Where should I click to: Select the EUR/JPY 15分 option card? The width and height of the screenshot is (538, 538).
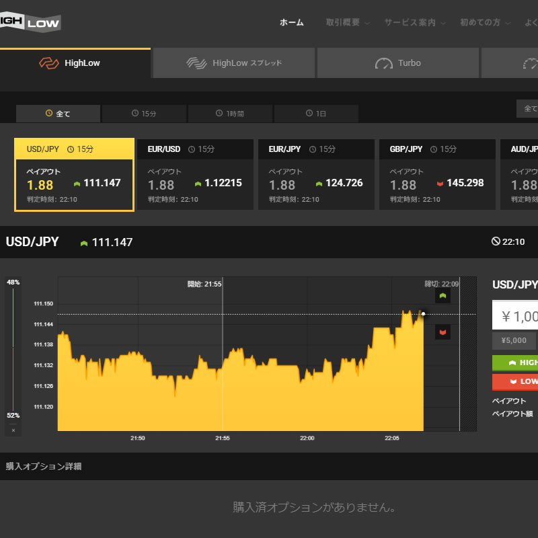coord(316,175)
